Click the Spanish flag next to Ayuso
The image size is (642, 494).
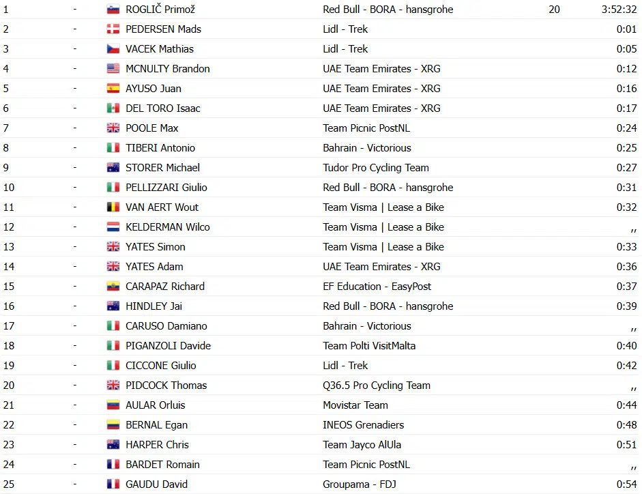tap(113, 89)
